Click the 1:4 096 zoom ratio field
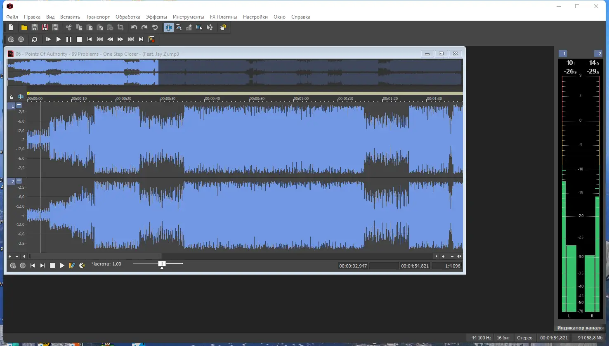This screenshot has width=609, height=346. (447, 266)
